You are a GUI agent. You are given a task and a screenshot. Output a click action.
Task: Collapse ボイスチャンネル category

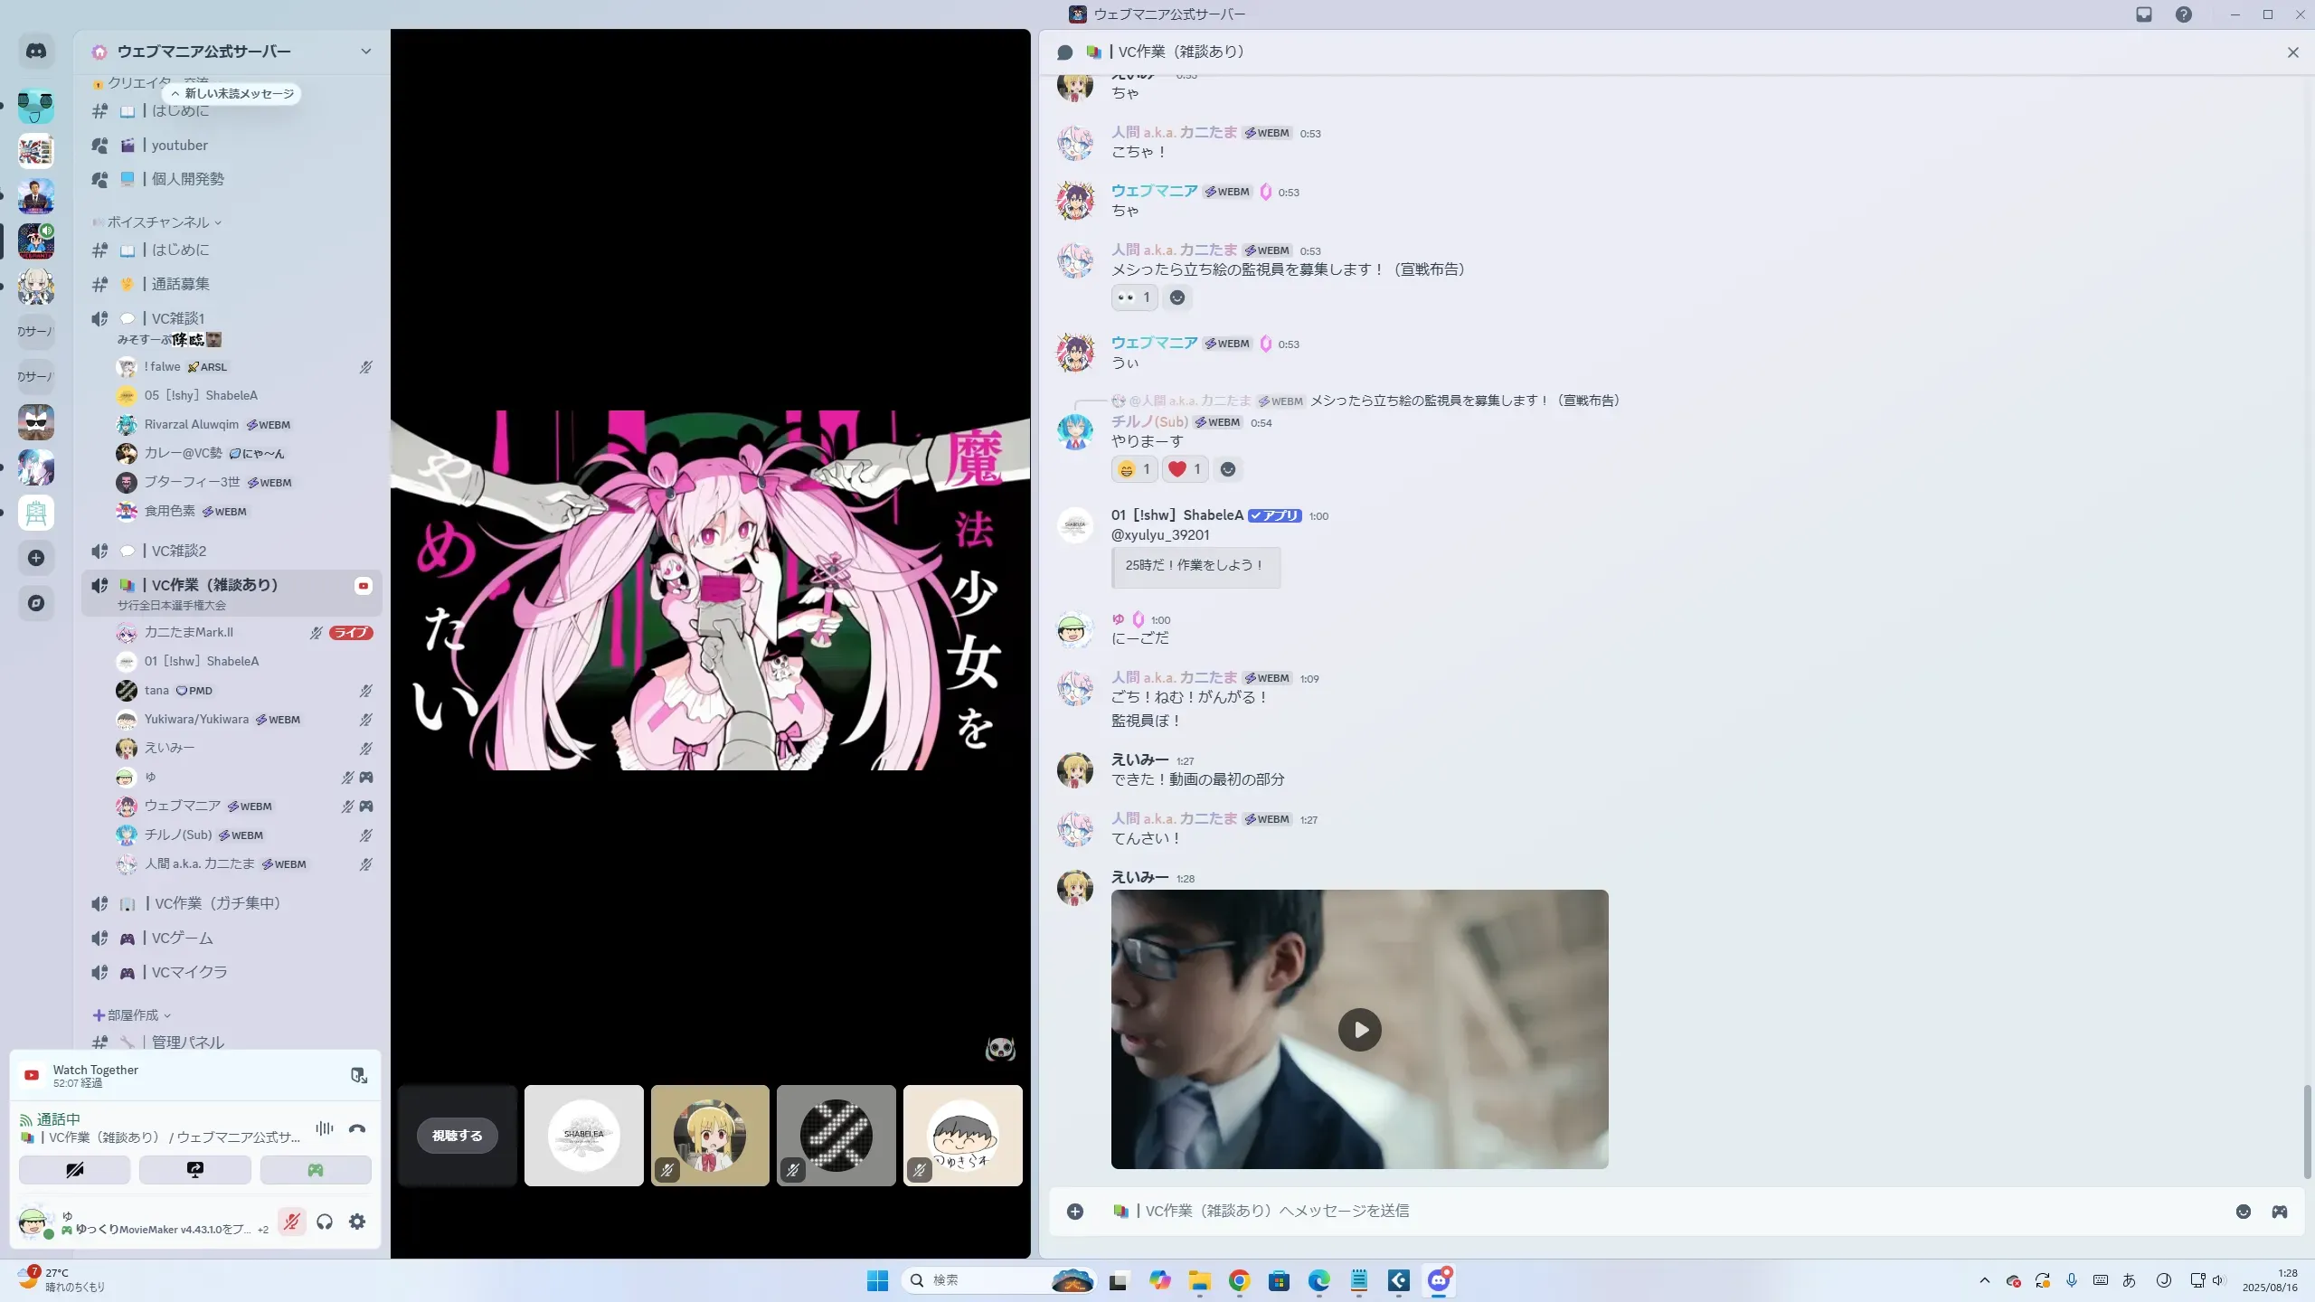point(158,222)
